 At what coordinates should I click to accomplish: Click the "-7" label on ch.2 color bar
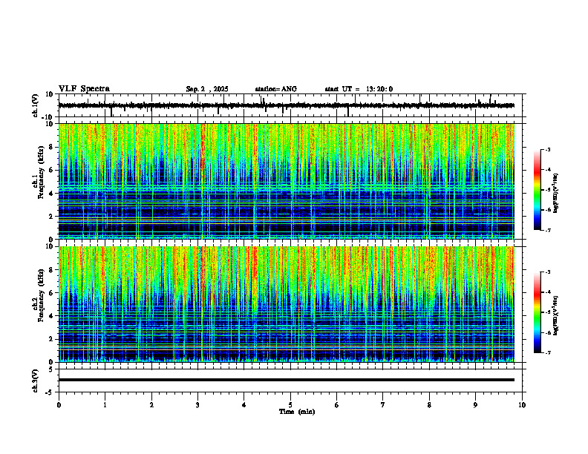point(548,352)
